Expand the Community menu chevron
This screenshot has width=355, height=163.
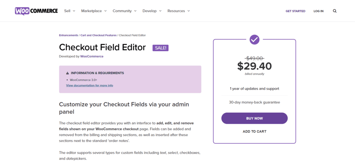(135, 11)
